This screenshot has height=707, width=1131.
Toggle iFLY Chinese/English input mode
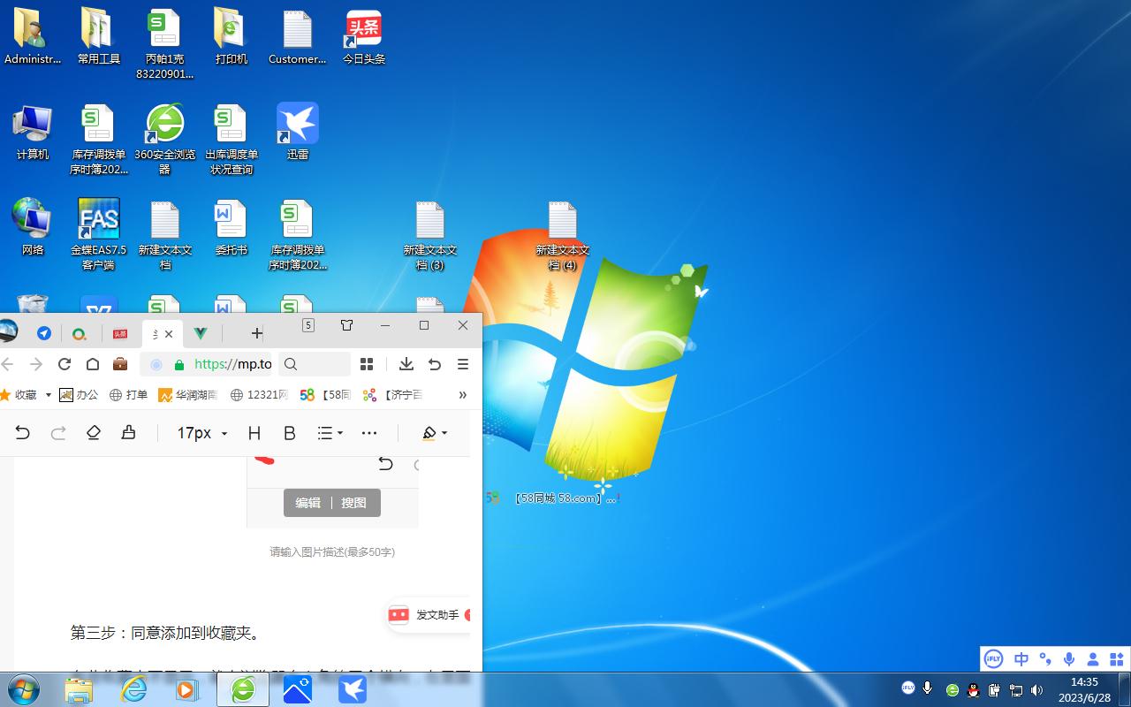1021,659
